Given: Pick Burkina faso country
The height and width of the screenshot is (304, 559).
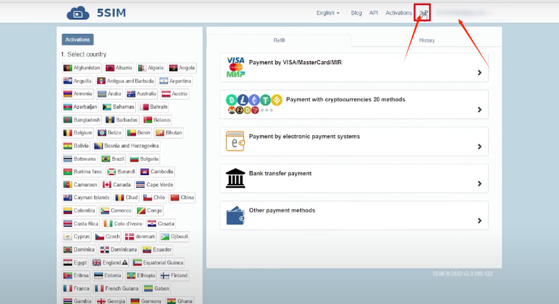Looking at the screenshot, I should pyautogui.click(x=82, y=172).
